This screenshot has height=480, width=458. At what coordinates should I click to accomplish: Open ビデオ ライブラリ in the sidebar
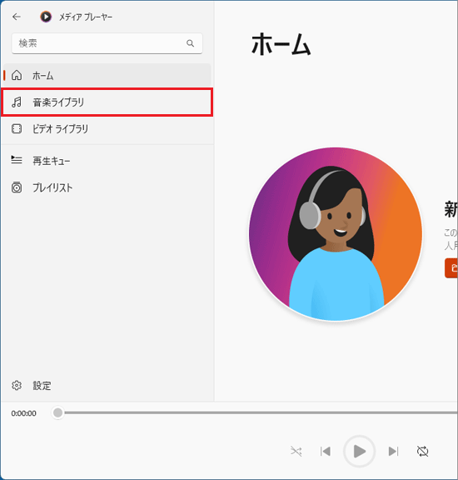tap(107, 129)
